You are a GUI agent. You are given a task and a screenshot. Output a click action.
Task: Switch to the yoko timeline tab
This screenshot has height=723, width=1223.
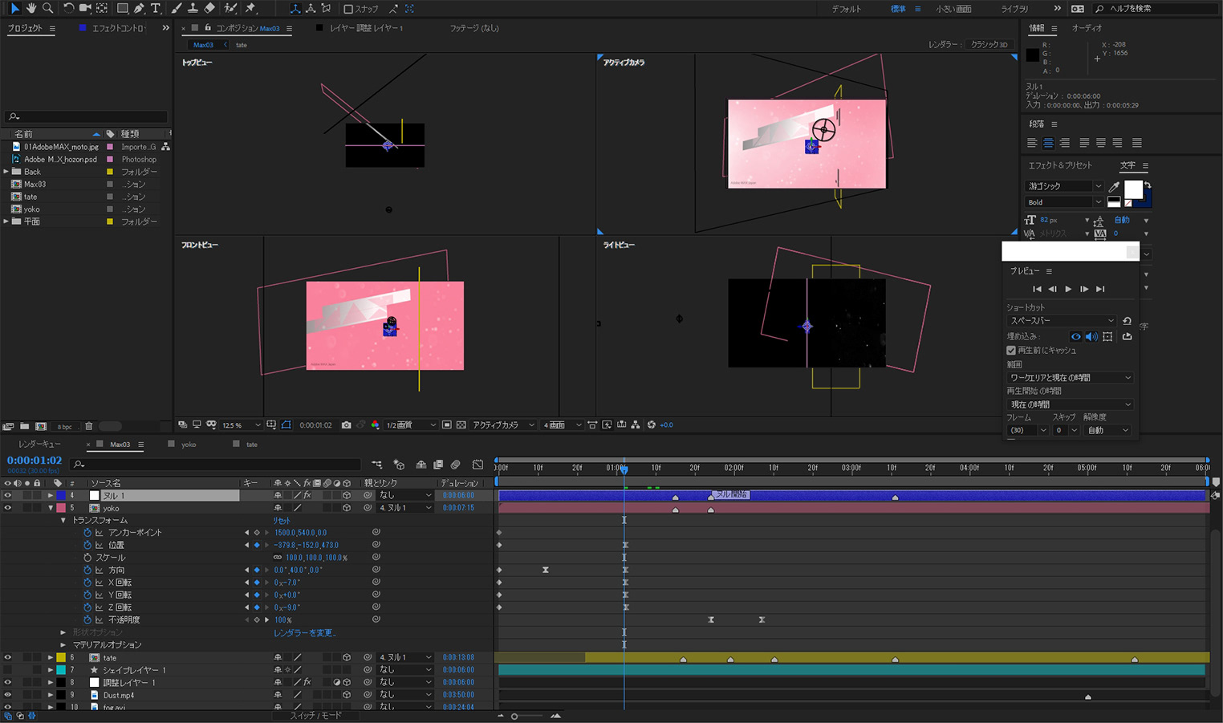pyautogui.click(x=189, y=444)
